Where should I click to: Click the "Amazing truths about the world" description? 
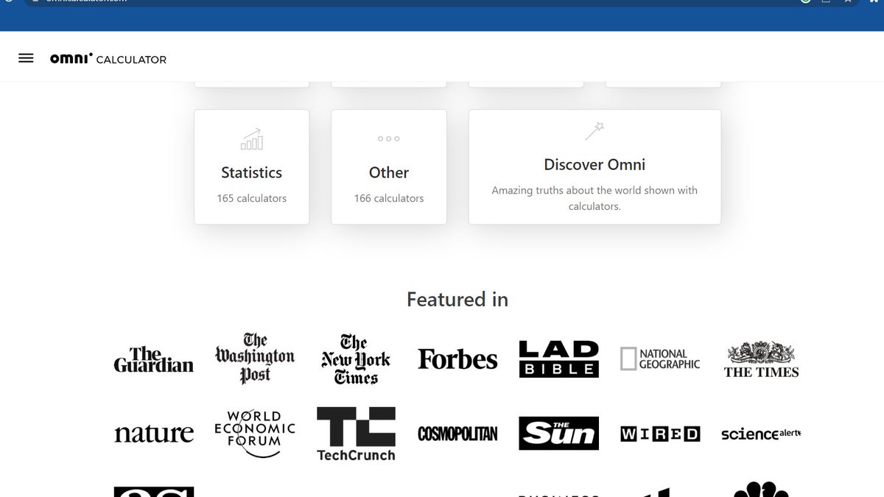[x=594, y=198]
